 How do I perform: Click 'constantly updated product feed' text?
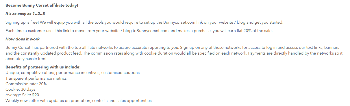pyautogui.click(x=51, y=53)
